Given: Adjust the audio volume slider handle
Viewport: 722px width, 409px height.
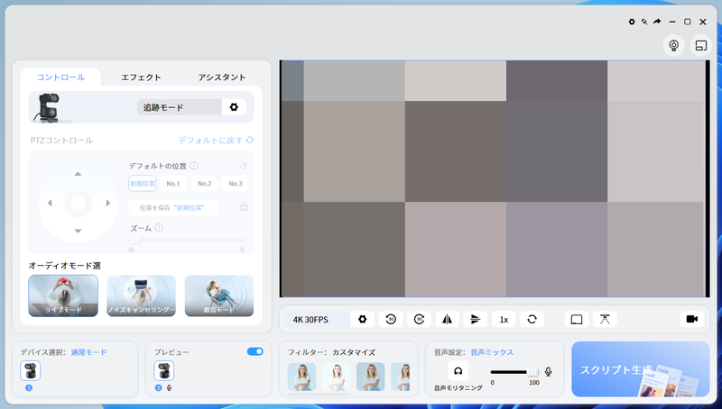Looking at the screenshot, I should click(532, 372).
